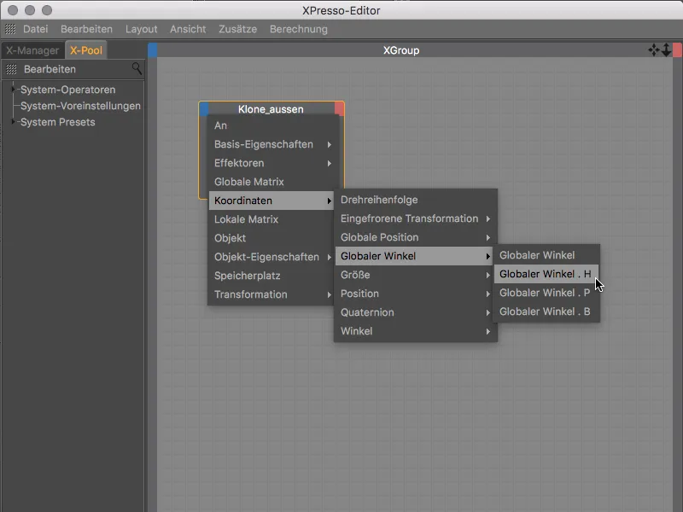683x512 pixels.
Task: Click the Klone_aussen node blue input port
Action: [x=204, y=109]
